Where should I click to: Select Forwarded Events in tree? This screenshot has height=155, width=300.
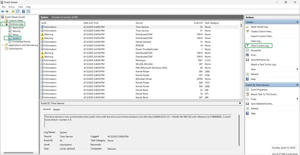coord(21,42)
